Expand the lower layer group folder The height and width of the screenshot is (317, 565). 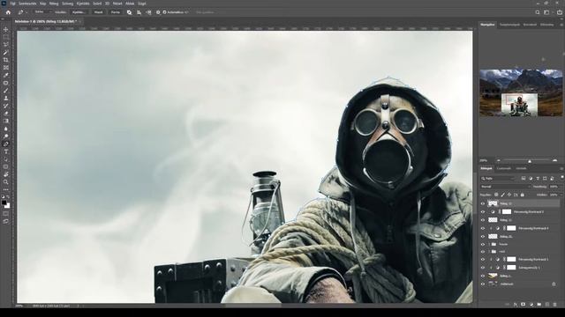click(489, 252)
